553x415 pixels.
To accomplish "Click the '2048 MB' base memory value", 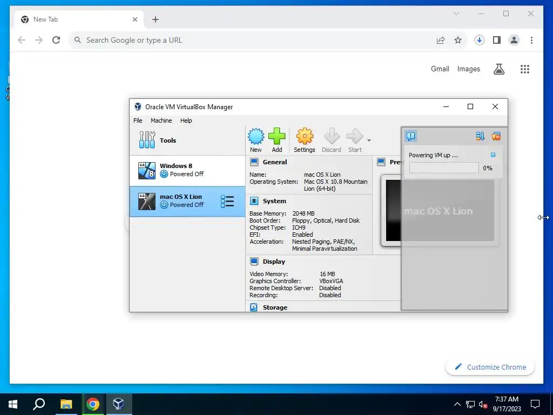I will [x=304, y=213].
